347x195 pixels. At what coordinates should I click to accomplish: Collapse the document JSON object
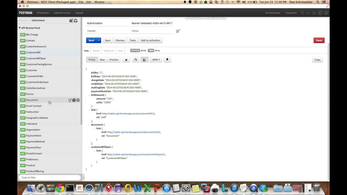coord(89,125)
